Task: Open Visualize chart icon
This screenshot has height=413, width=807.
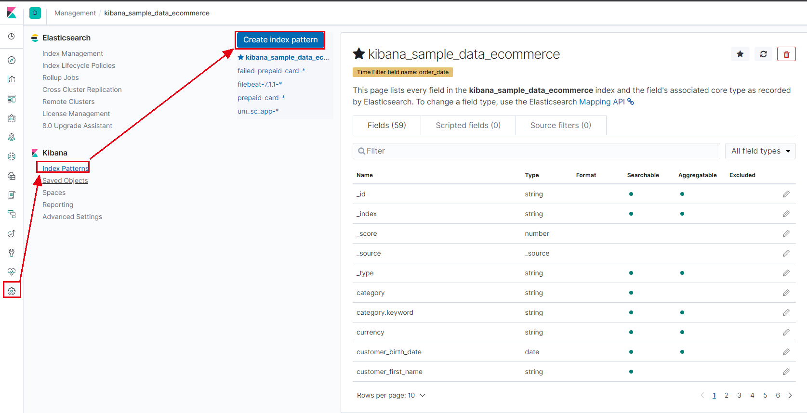Action: [x=12, y=79]
